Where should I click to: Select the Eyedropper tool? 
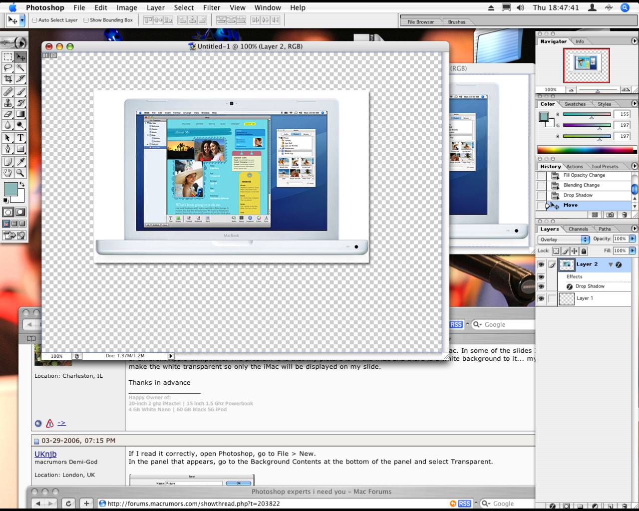(x=20, y=162)
